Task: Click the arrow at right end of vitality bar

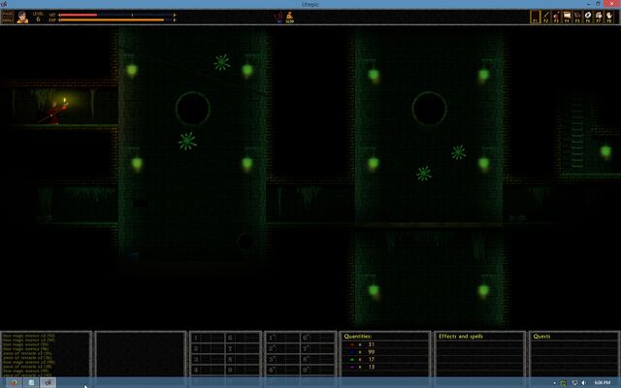Action: [175, 16]
